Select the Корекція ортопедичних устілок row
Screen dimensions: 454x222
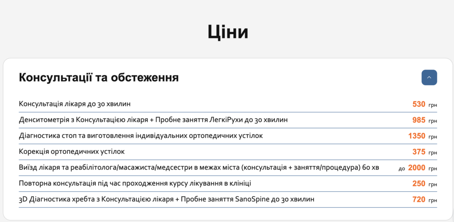(72, 152)
